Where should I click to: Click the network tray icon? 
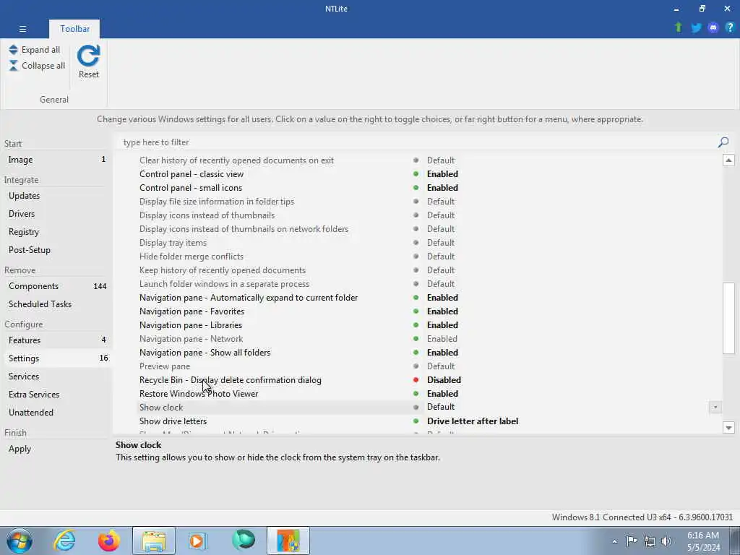pyautogui.click(x=650, y=541)
